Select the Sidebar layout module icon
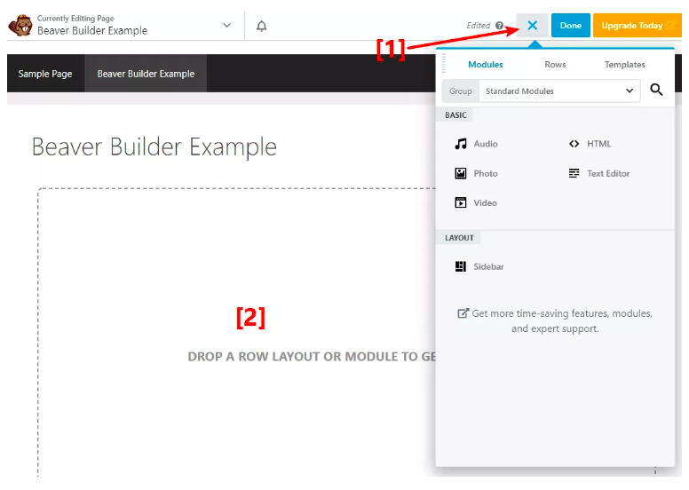This screenshot has width=689, height=490. [461, 266]
